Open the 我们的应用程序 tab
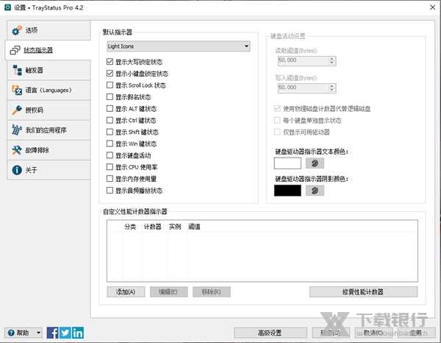Viewport: 441px width, 343px height. 49,130
